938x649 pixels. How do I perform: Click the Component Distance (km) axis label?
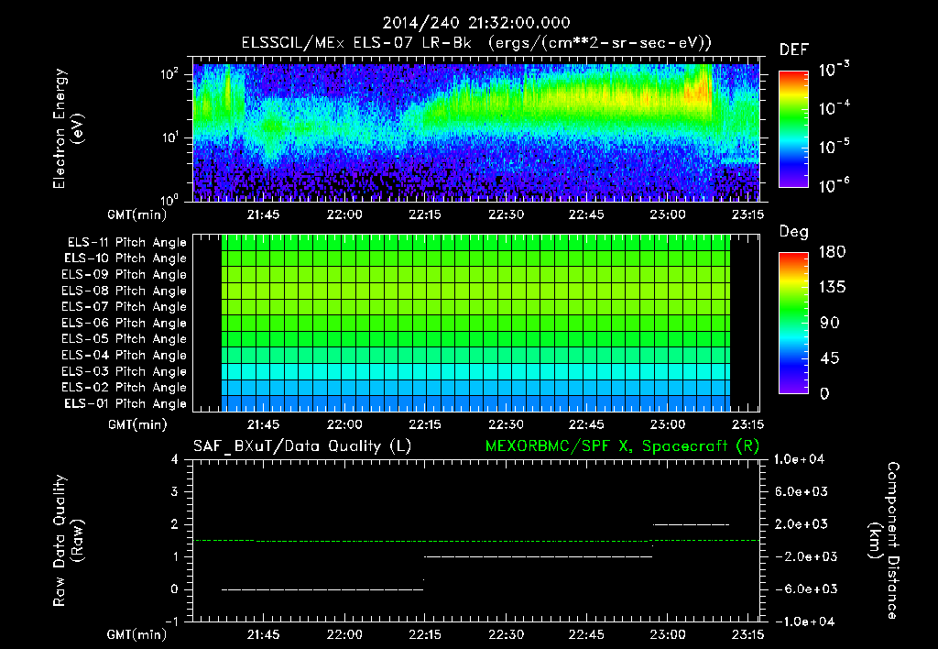tap(884, 541)
